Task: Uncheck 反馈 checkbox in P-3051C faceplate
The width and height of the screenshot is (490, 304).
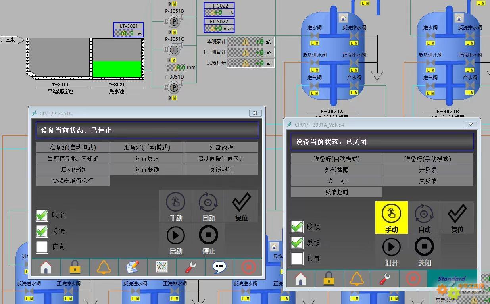Action: pyautogui.click(x=42, y=231)
